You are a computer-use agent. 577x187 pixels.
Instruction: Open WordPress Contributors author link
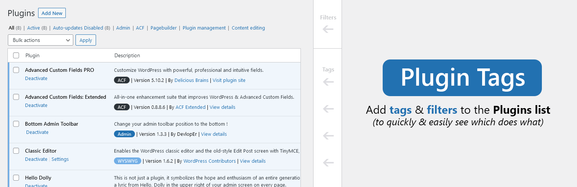click(210, 161)
